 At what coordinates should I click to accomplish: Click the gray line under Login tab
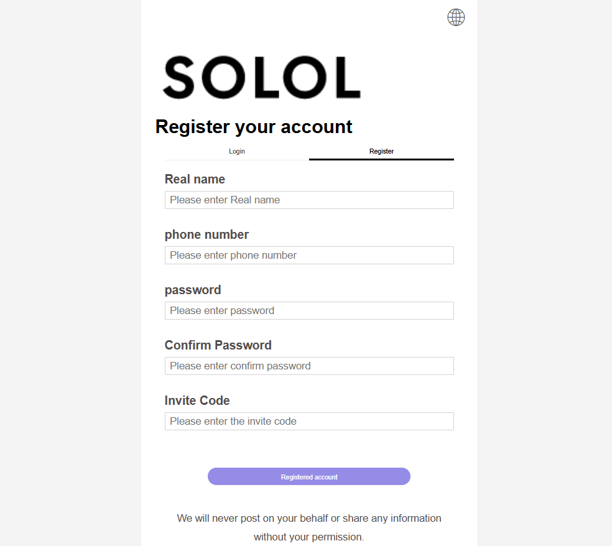tap(237, 160)
